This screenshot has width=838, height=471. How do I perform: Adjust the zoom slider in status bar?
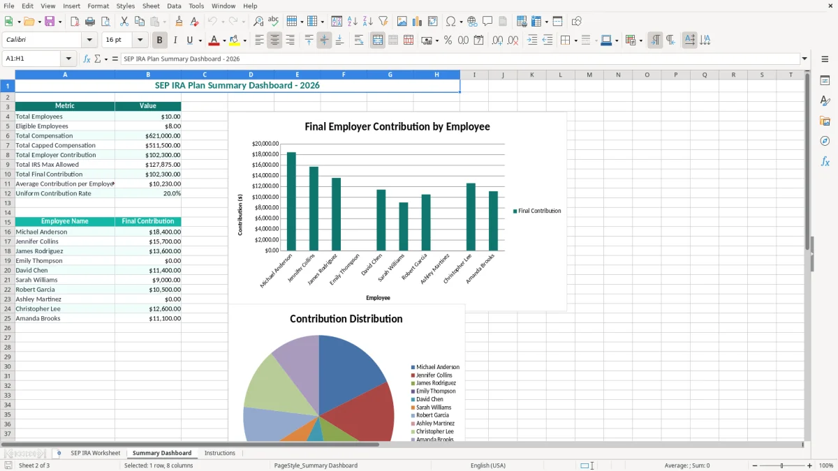[781, 465]
